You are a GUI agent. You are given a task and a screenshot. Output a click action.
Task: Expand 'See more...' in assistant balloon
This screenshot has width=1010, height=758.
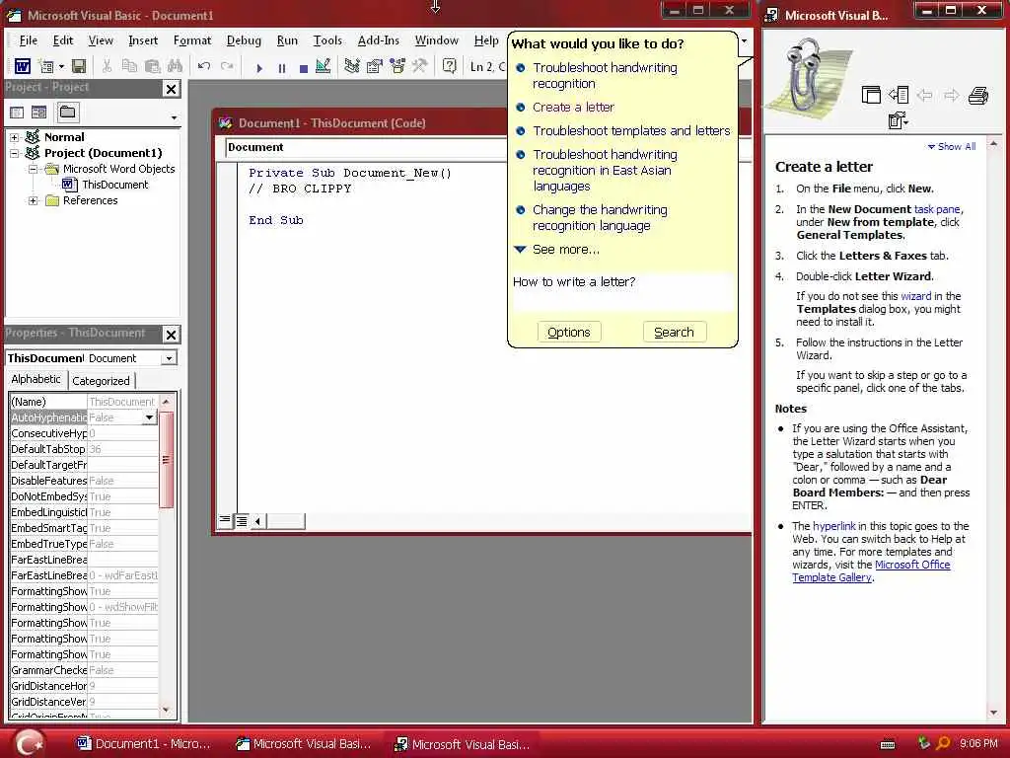pos(565,250)
